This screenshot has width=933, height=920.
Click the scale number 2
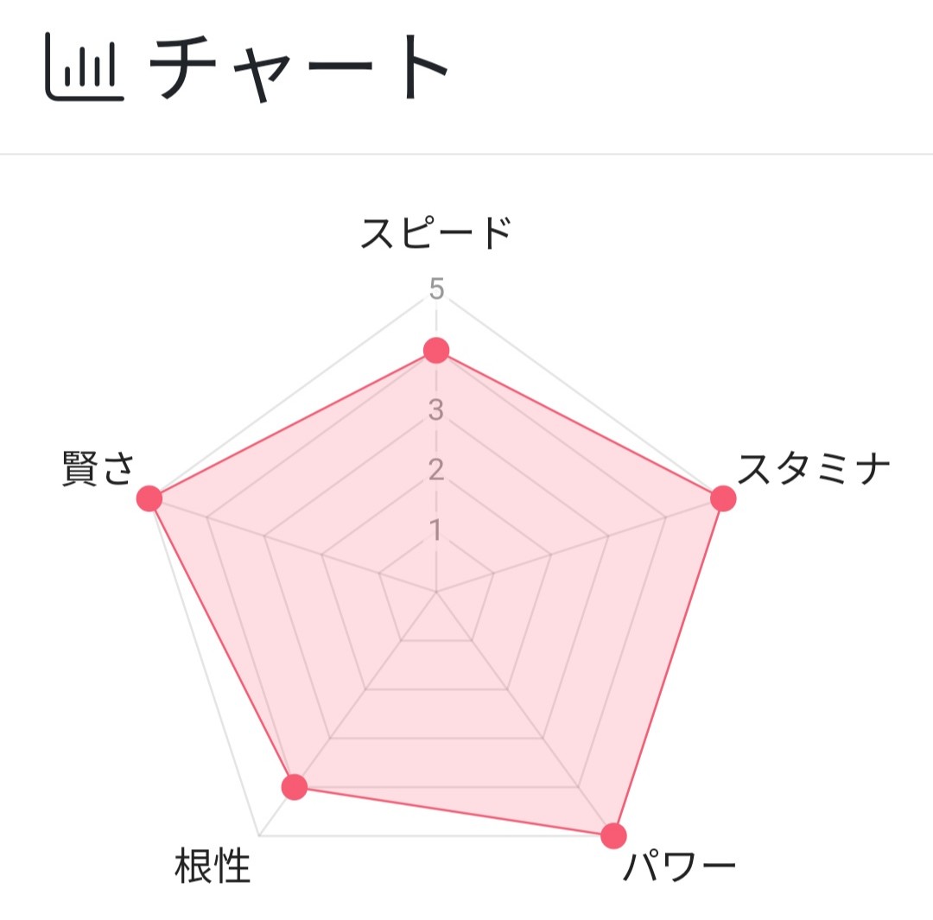pyautogui.click(x=436, y=470)
